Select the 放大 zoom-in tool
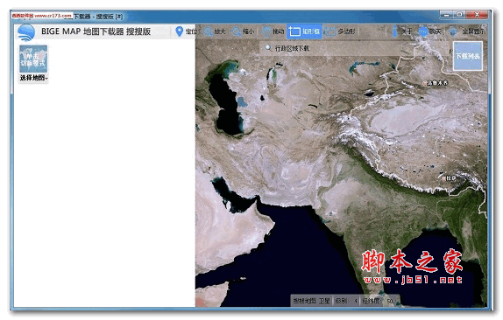The image size is (503, 320). [215, 31]
